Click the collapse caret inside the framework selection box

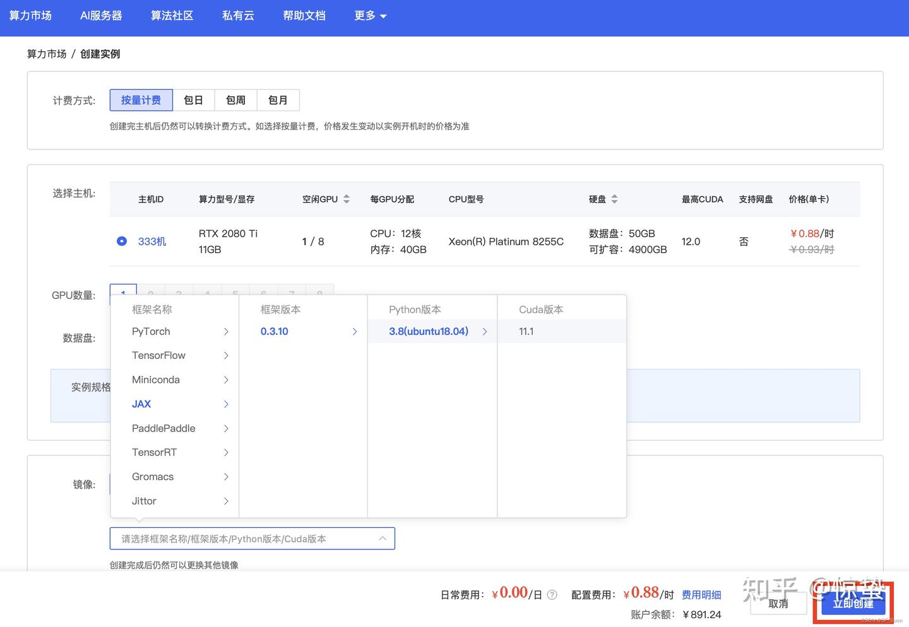[383, 538]
